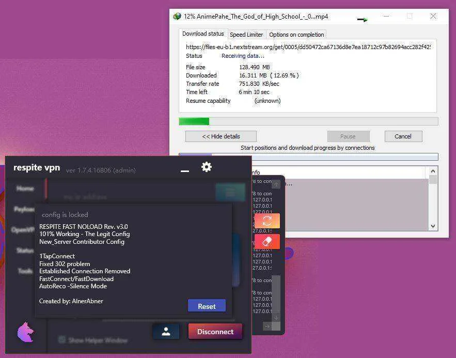Image resolution: width=456 pixels, height=358 pixels.
Task: Click the red eraser clear-log icon
Action: [x=267, y=241]
